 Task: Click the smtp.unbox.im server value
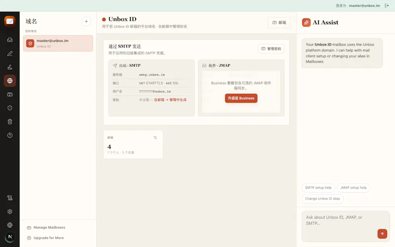pyautogui.click(x=152, y=75)
